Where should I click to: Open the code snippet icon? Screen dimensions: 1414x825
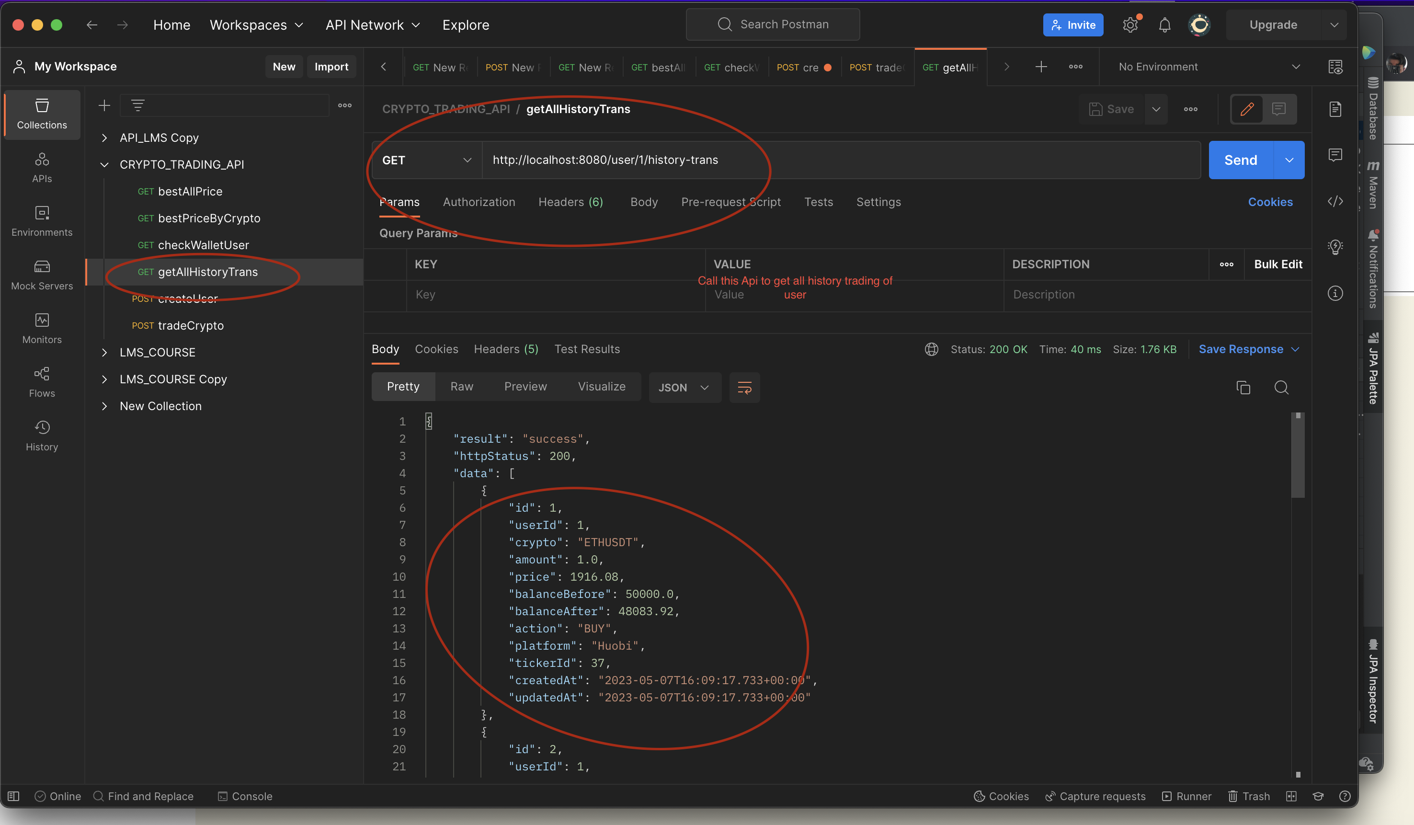(1335, 201)
